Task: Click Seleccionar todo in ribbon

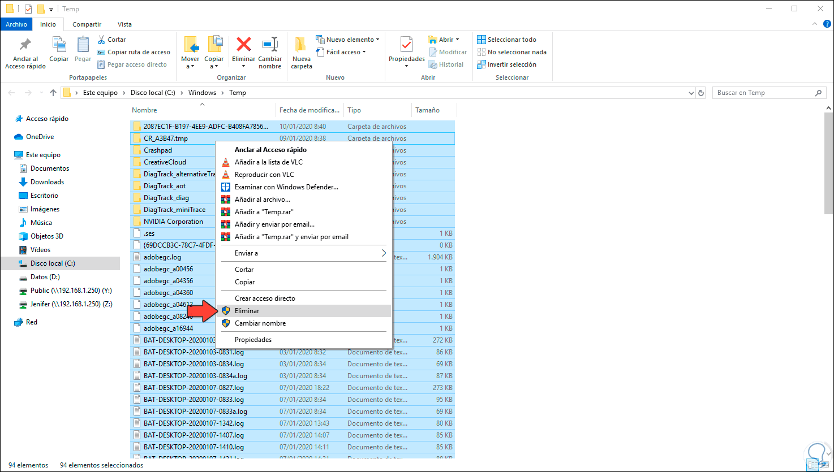Action: (506, 40)
